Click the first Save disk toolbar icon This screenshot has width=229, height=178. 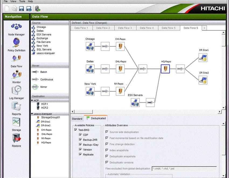click(x=21, y=8)
